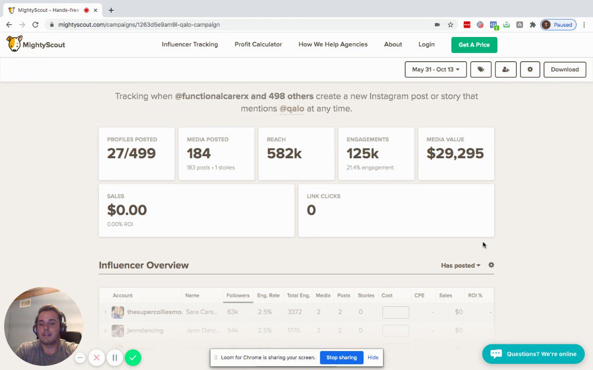The image size is (593, 370).
Task: Click the ROI % column header
Action: [475, 295]
